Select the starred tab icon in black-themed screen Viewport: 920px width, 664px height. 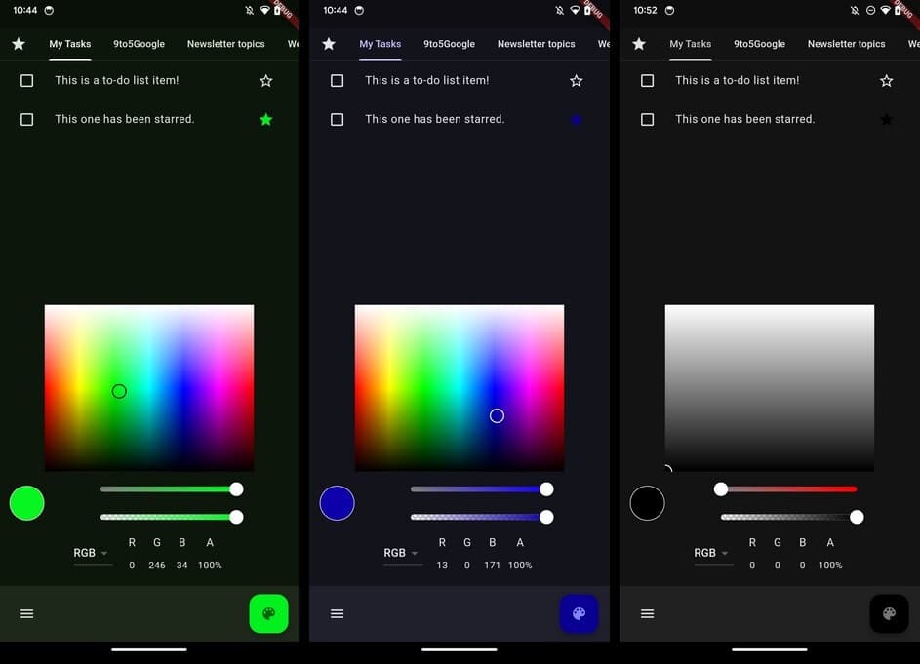(x=639, y=44)
